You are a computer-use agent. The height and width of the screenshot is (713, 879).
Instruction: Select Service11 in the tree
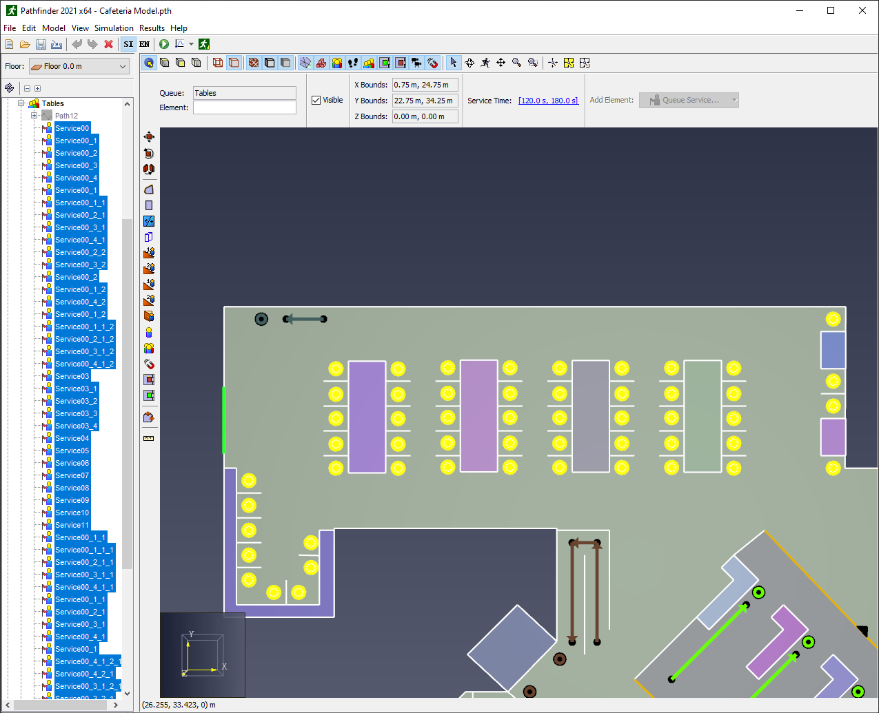[72, 525]
